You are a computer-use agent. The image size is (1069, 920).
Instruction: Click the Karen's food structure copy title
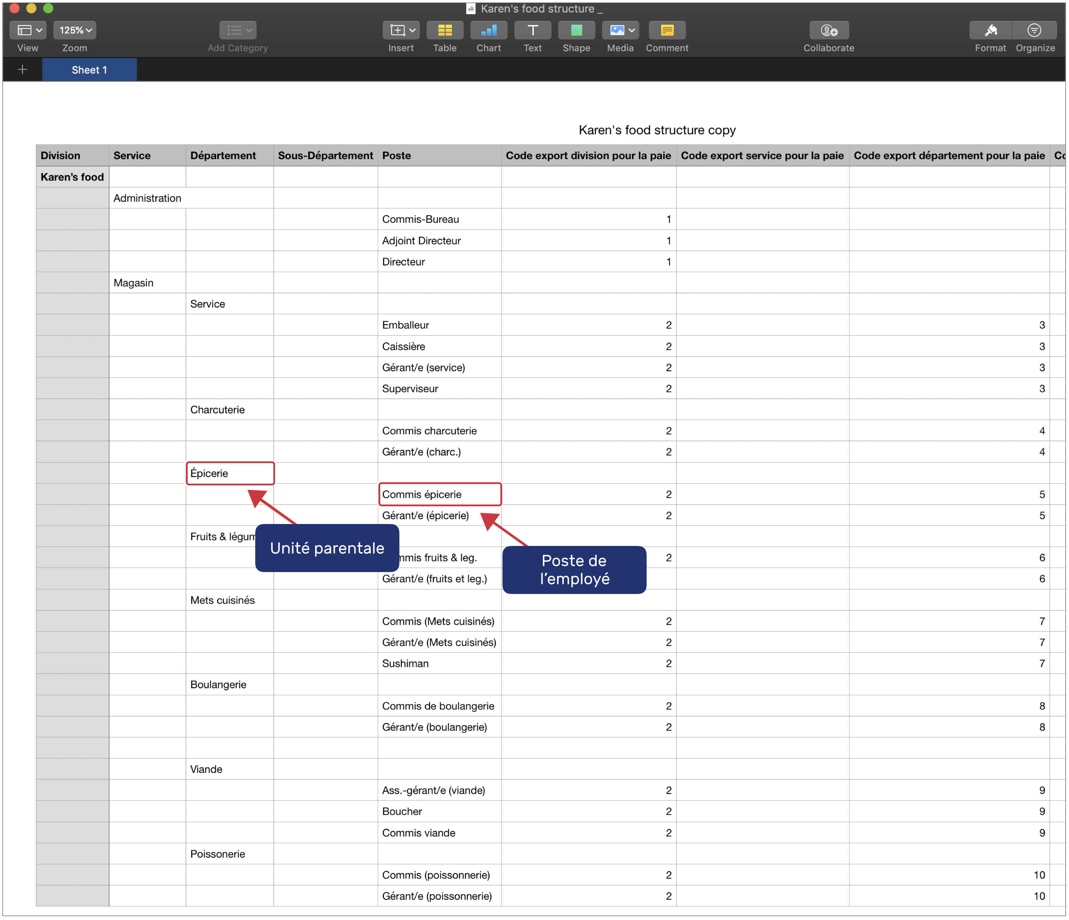point(657,130)
